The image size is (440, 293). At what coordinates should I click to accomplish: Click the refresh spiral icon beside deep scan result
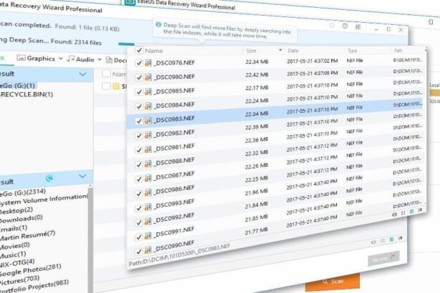[x=49, y=178]
